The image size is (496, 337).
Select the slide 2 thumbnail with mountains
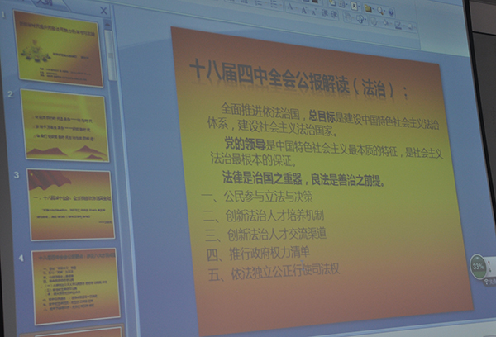(x=65, y=126)
